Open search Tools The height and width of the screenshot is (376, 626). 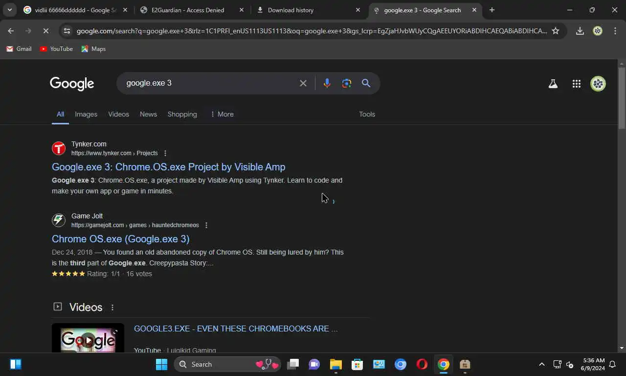click(x=367, y=114)
